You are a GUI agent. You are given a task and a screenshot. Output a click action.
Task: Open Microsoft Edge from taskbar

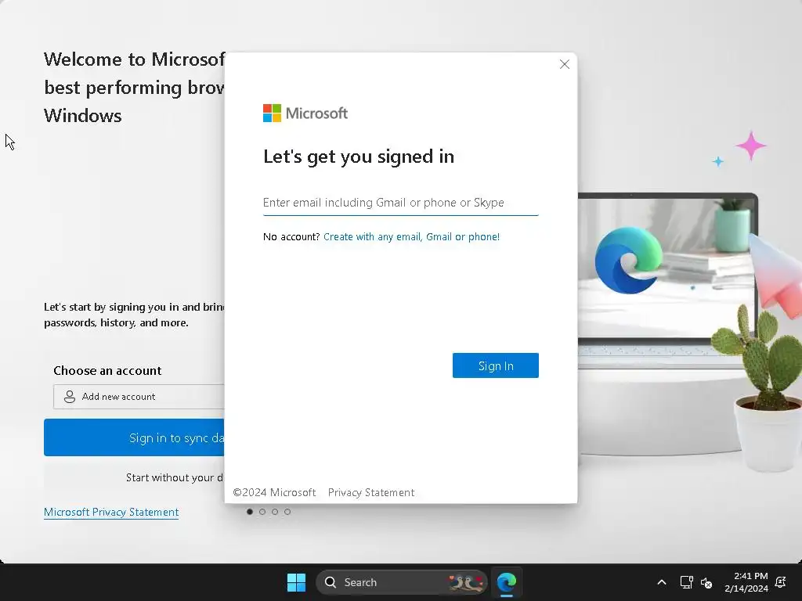(x=507, y=582)
